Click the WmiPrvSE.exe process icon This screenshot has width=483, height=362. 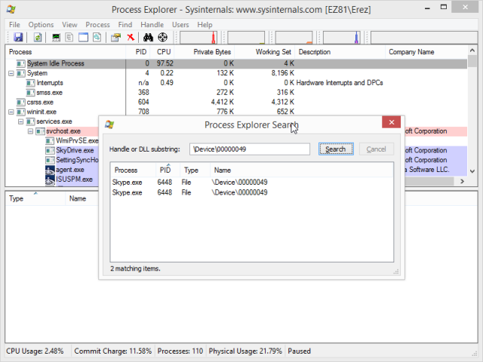coord(50,141)
